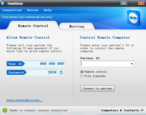This screenshot has width=146, height=115.
Task: Click the Free license notice text
Action: [x=27, y=17]
